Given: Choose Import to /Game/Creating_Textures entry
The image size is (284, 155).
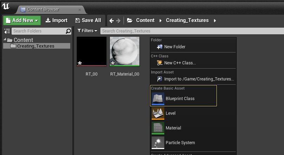Looking at the screenshot, I should (193, 79).
